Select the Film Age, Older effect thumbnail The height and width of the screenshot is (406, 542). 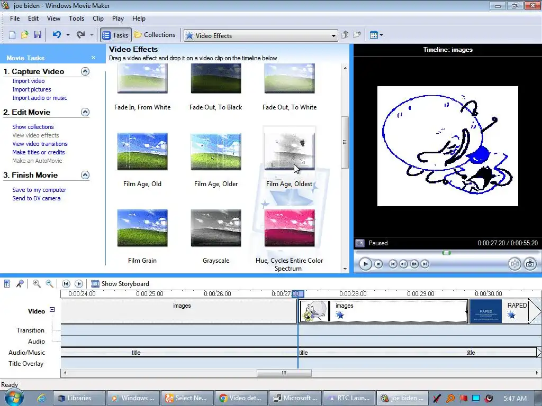(x=216, y=151)
